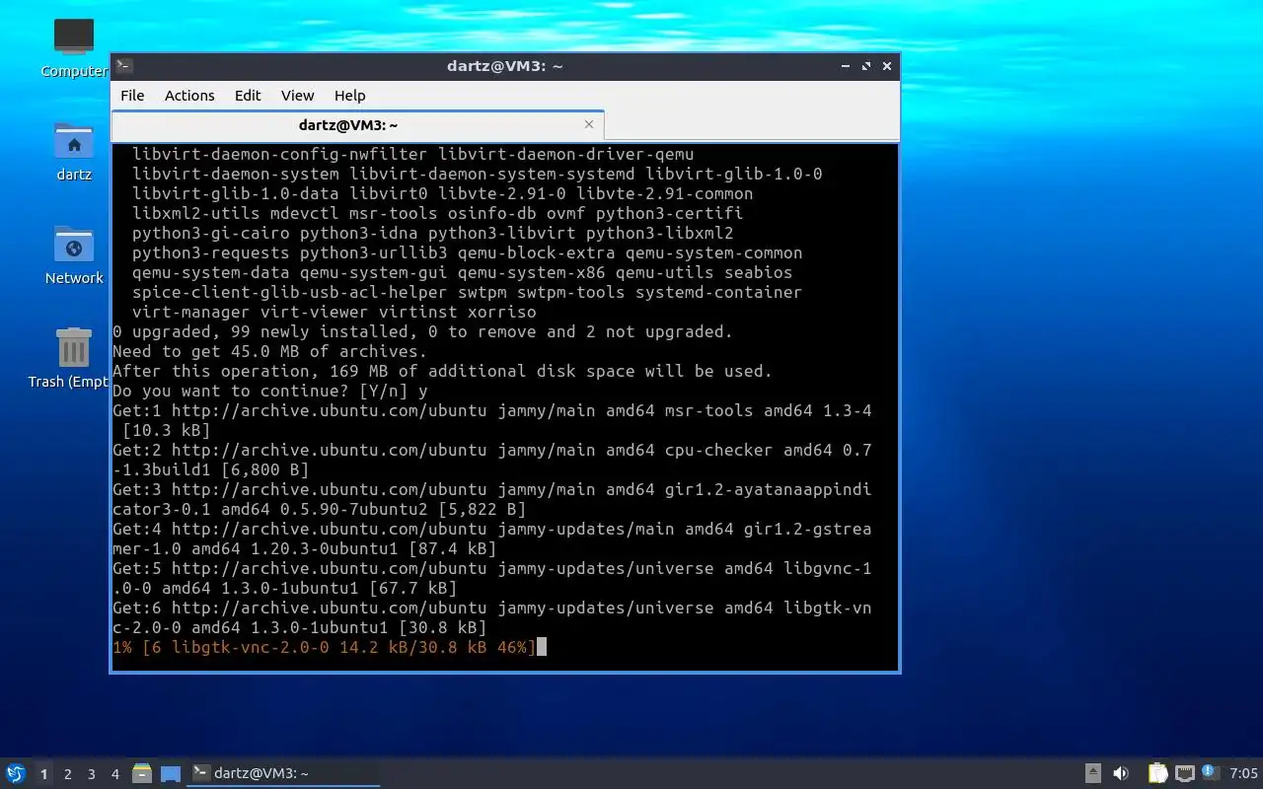The height and width of the screenshot is (789, 1263).
Task: Open the terminal Actions menu
Action: [189, 96]
